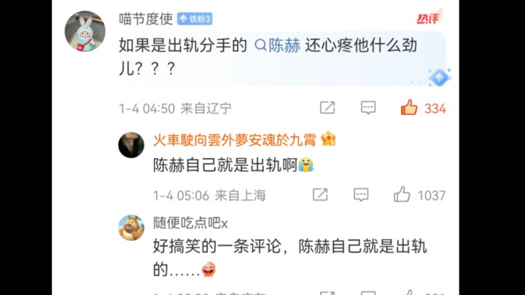525x295 pixels.
Task: Tap the 1-4 04:50 来自辽宁 timestamp
Action: 175,109
